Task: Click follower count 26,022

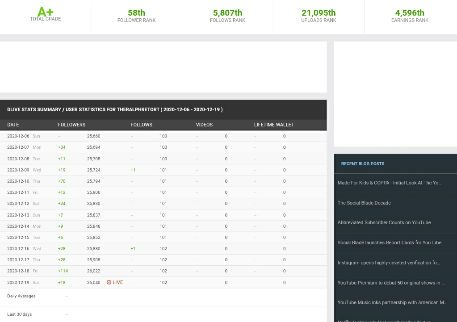Action: pyautogui.click(x=93, y=271)
